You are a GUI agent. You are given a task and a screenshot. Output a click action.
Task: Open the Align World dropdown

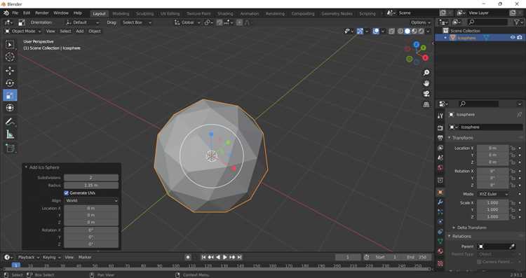coord(91,201)
